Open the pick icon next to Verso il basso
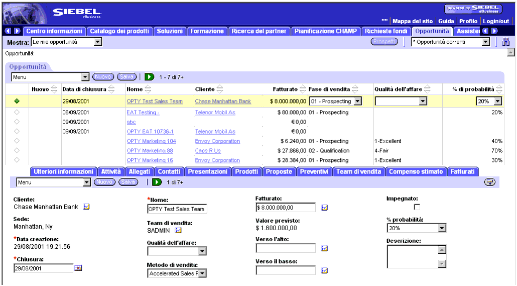 point(324,270)
